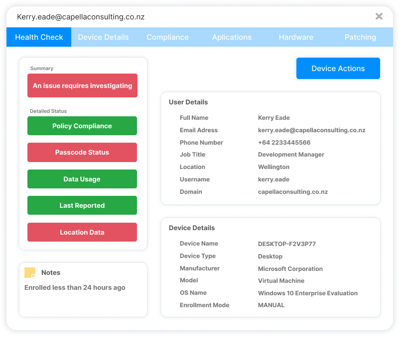The image size is (401, 340).
Task: Select the location value 'Wellington'
Action: [273, 167]
